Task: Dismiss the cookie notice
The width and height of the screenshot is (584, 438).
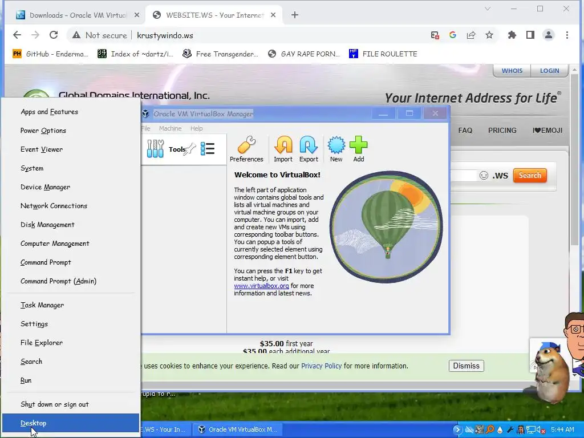Action: (x=467, y=366)
